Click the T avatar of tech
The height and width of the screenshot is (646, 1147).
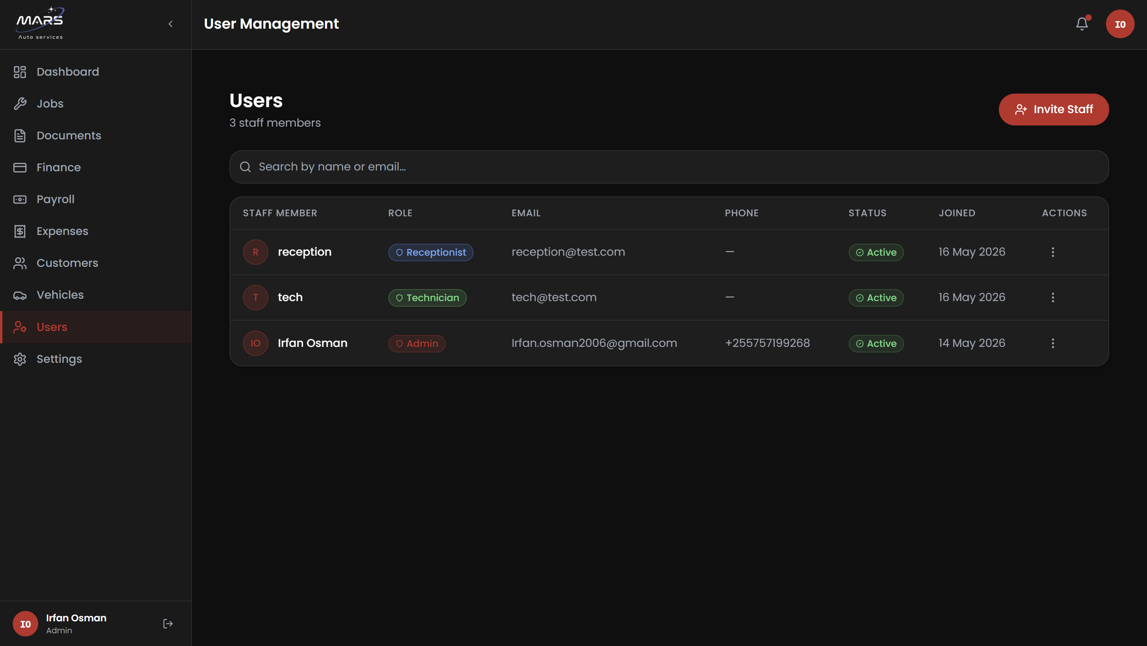(256, 298)
